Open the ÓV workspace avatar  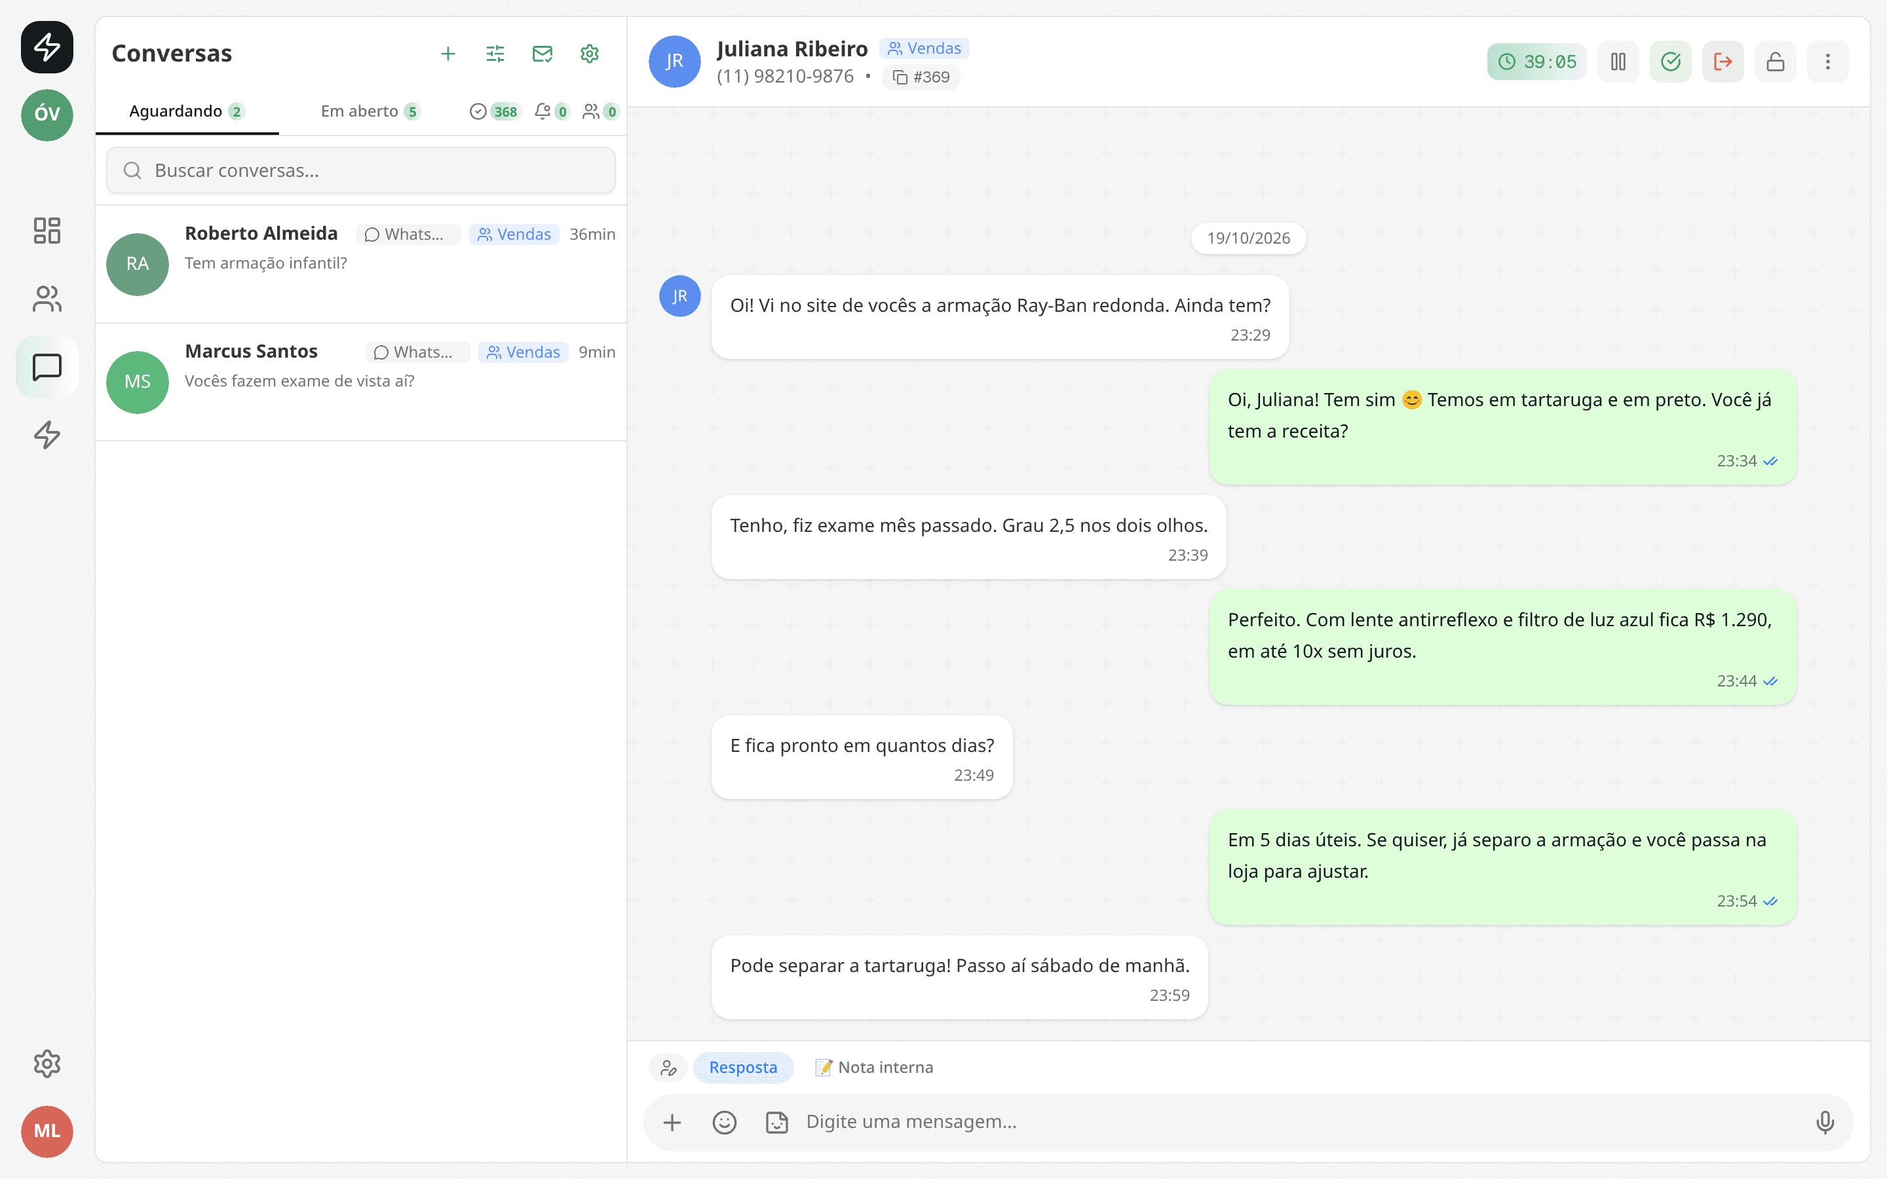(47, 115)
